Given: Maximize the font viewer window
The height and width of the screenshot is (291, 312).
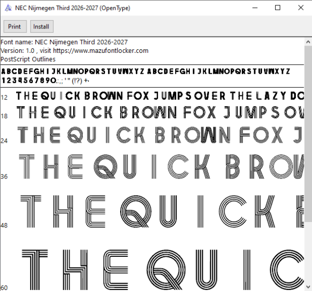Looking at the screenshot, I should click(x=278, y=8).
